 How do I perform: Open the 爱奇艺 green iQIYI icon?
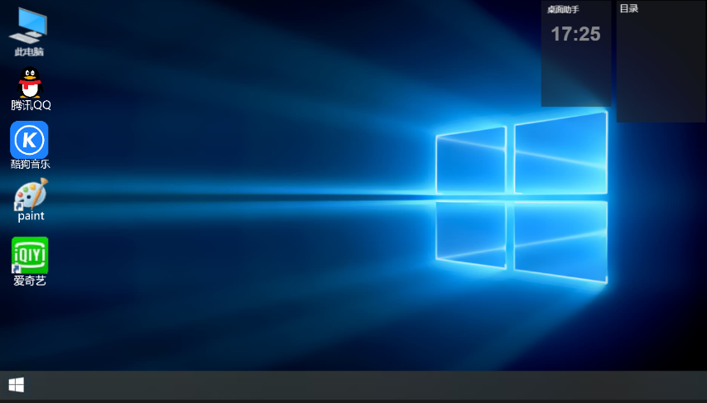point(30,255)
